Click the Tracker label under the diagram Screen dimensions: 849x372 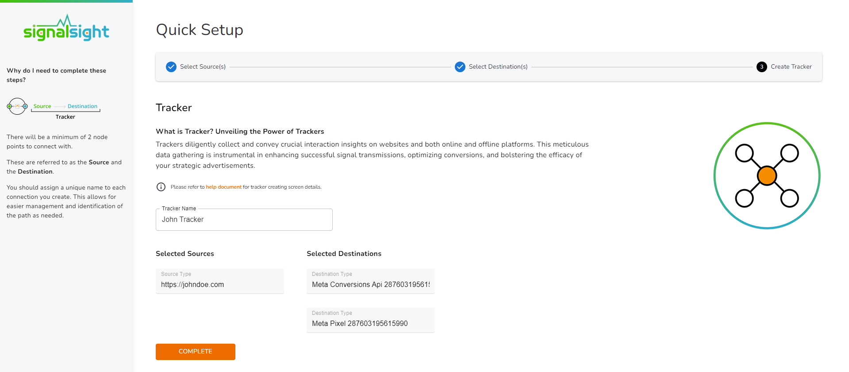[x=65, y=117]
